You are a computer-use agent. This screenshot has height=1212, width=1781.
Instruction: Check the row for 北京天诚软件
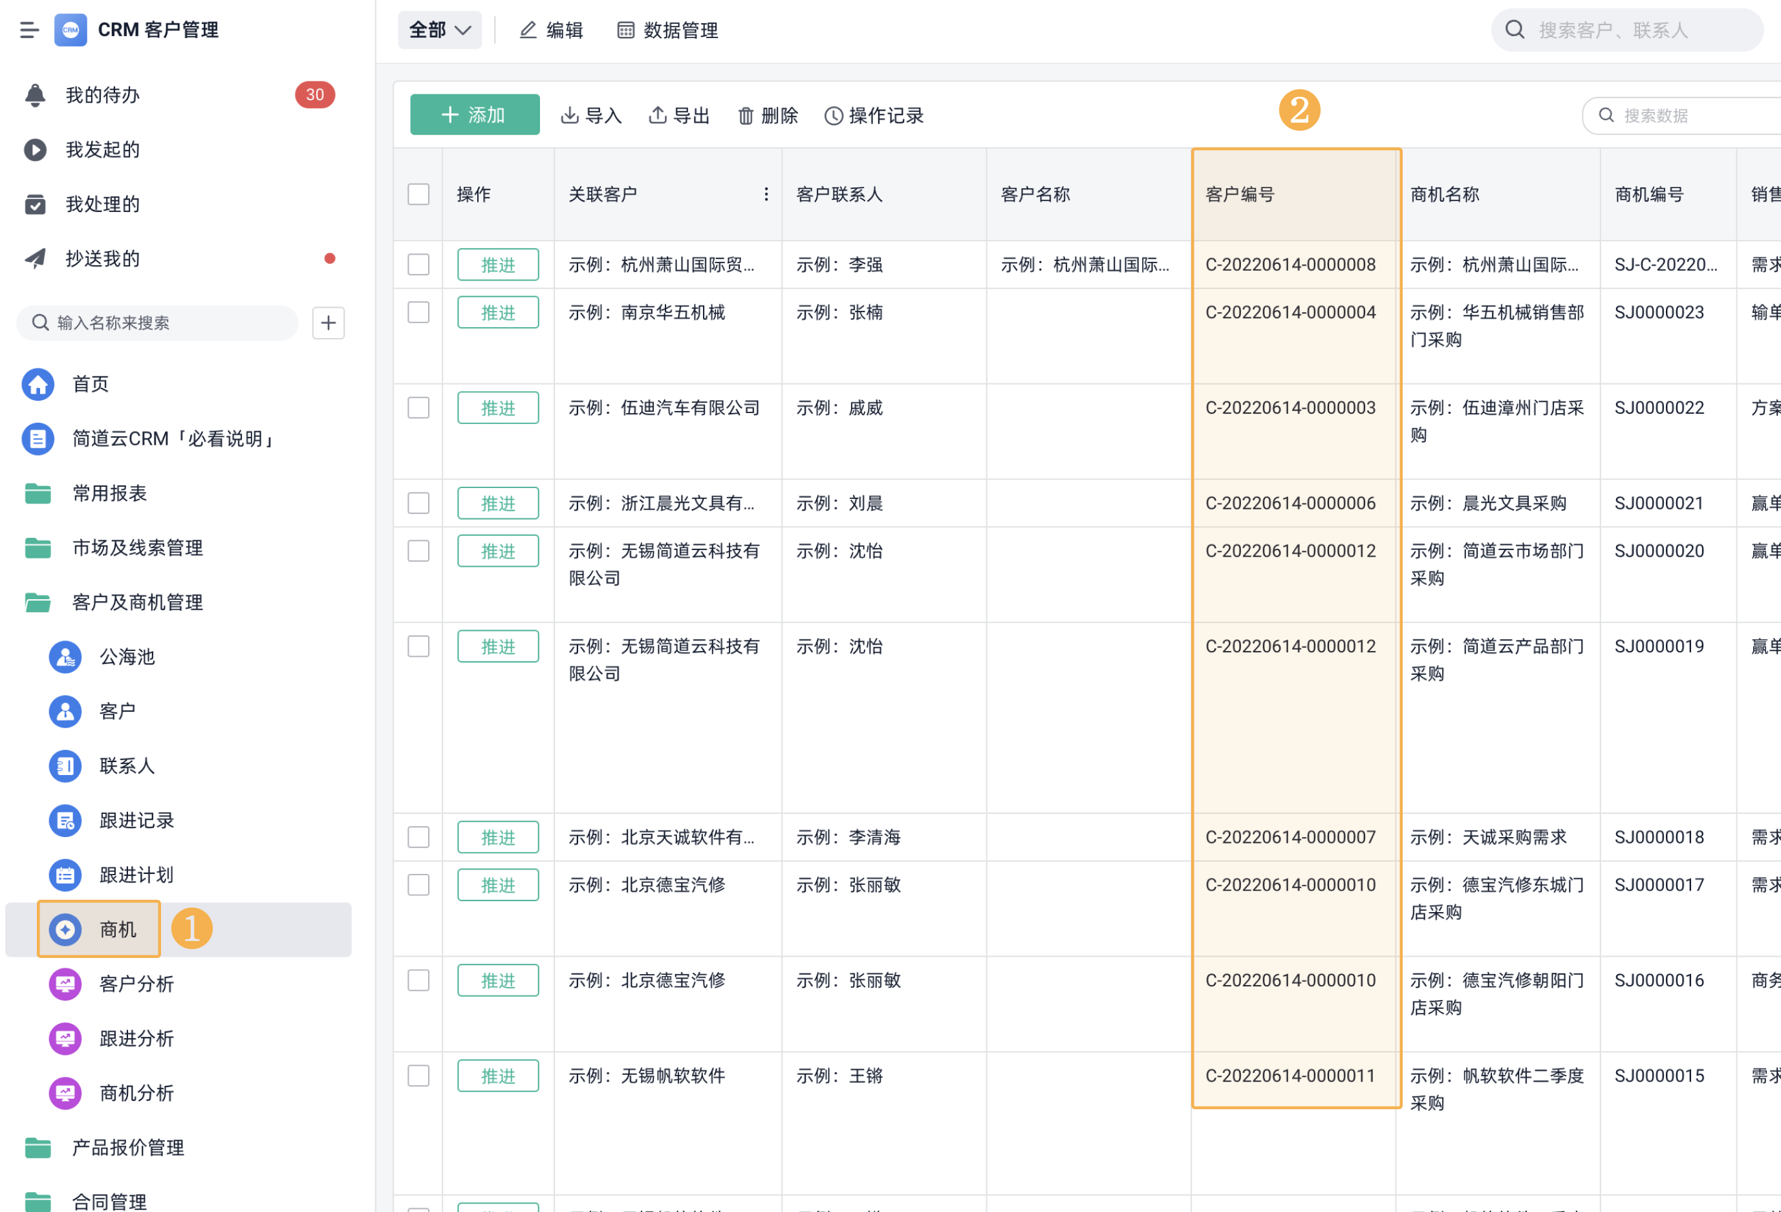[418, 836]
